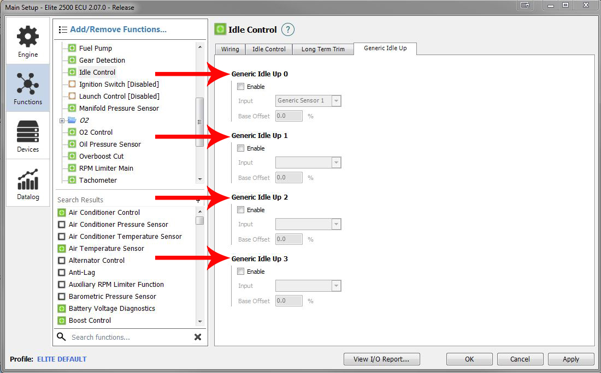Click the Apply button

pos(571,359)
